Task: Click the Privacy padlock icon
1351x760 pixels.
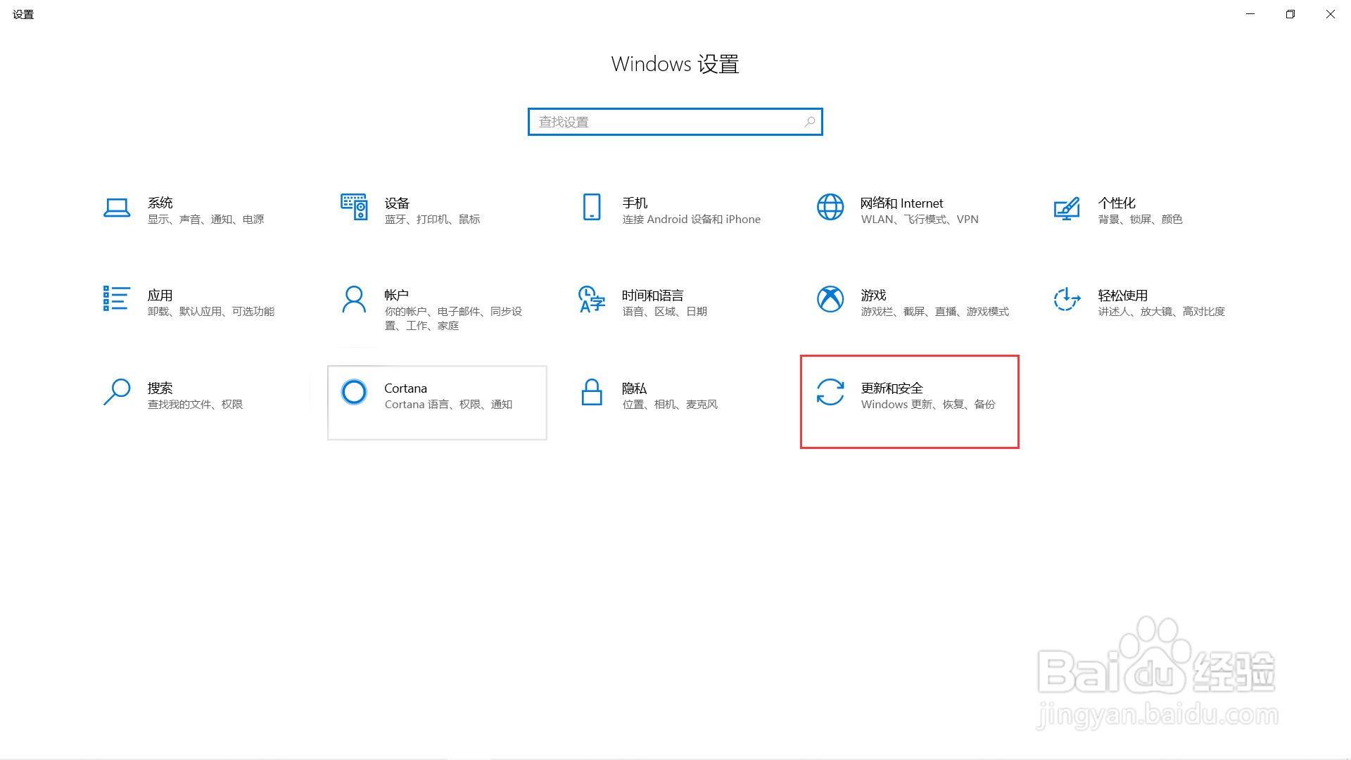Action: [592, 392]
